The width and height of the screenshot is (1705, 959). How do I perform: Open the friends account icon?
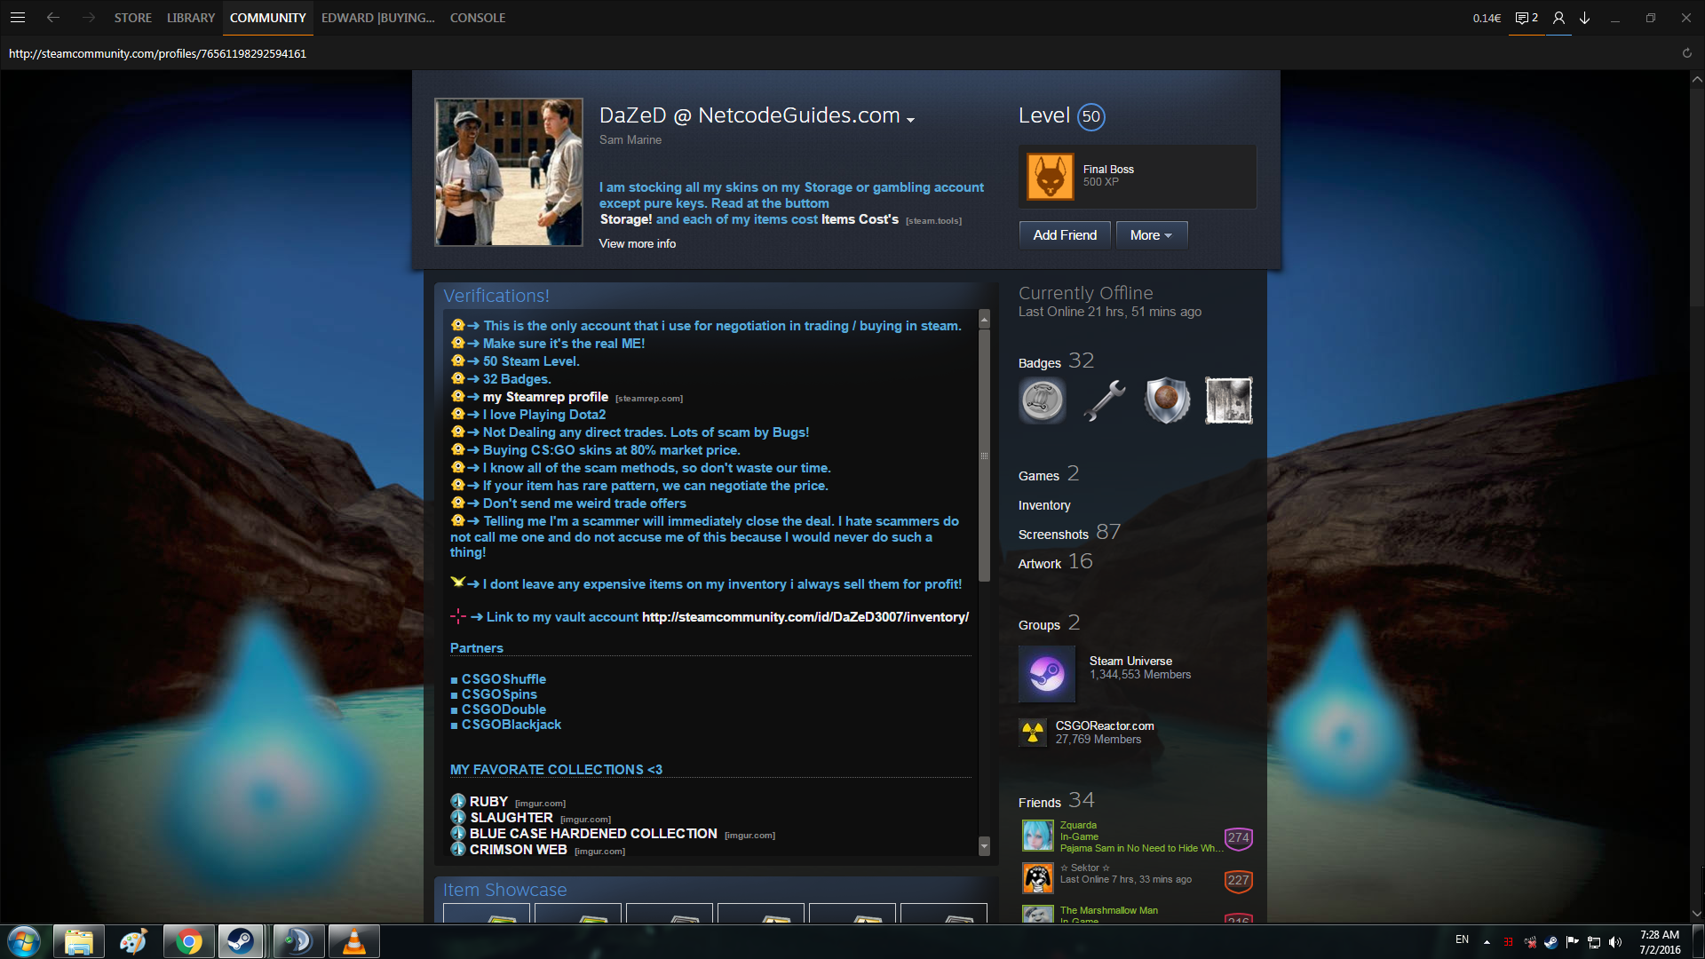click(x=1558, y=18)
